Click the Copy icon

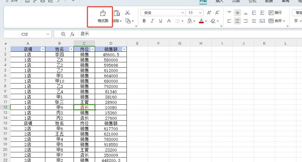point(128,21)
